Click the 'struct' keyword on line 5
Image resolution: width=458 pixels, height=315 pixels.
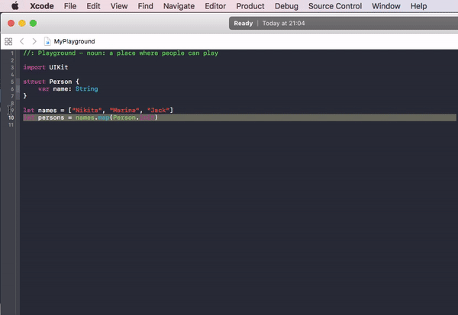coord(34,82)
